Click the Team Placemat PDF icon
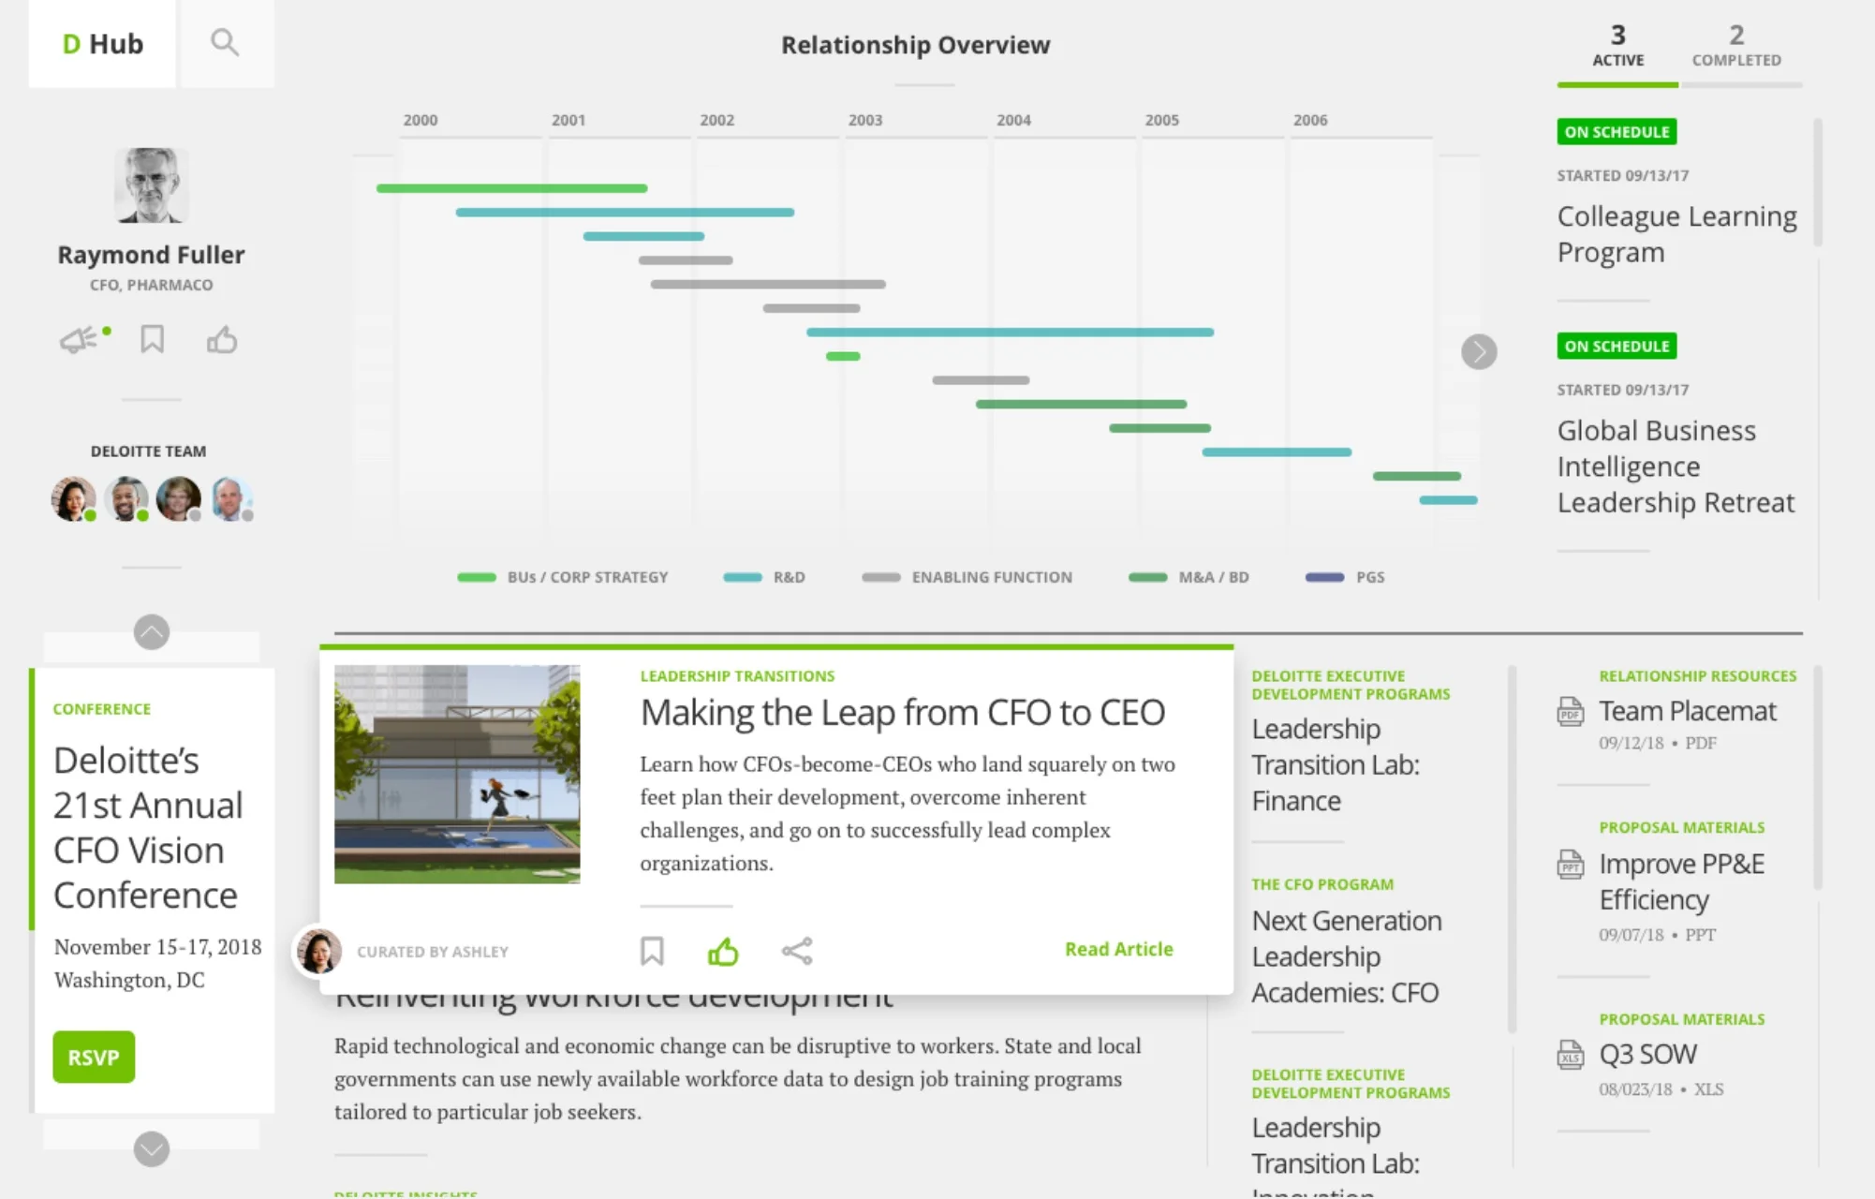 click(x=1571, y=712)
